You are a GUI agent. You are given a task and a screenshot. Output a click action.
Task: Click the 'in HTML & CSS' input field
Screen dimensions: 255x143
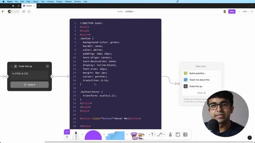coord(29,75)
